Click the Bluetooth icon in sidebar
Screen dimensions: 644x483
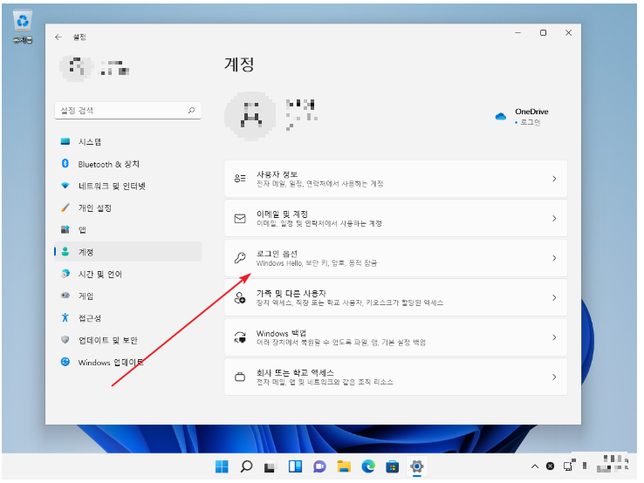coord(65,164)
